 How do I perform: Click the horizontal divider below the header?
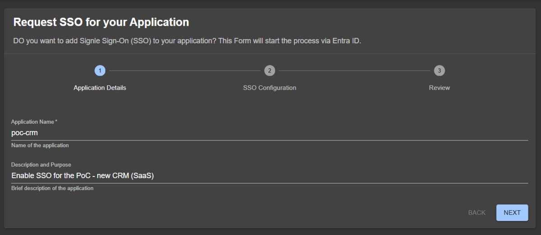pyautogui.click(x=270, y=54)
